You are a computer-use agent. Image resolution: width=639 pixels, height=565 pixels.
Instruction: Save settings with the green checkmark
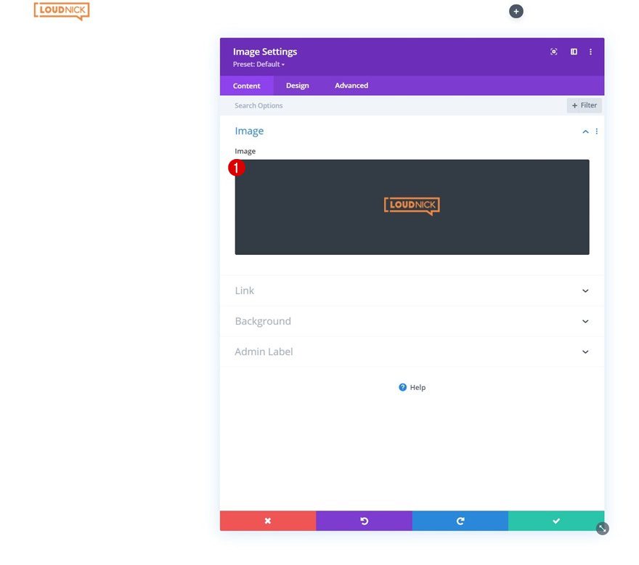[556, 520]
